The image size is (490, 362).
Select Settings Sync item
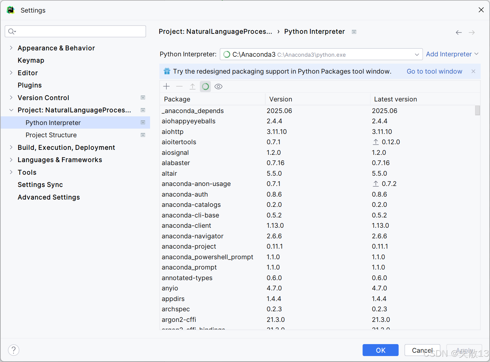click(x=40, y=185)
